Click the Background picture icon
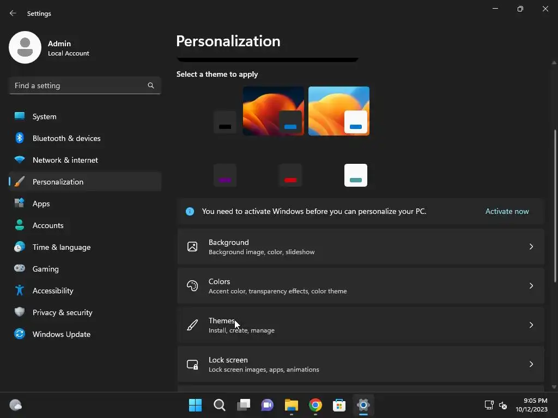Viewport: 558px width, 418px height. click(192, 247)
